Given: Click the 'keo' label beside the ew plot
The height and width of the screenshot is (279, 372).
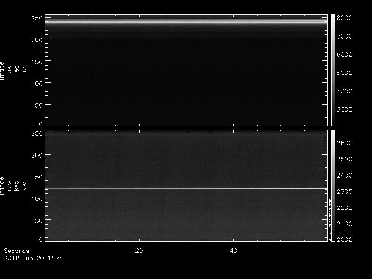Looking at the screenshot, I should pyautogui.click(x=17, y=186).
